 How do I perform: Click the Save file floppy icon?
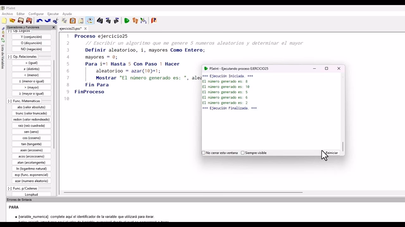coord(21,21)
